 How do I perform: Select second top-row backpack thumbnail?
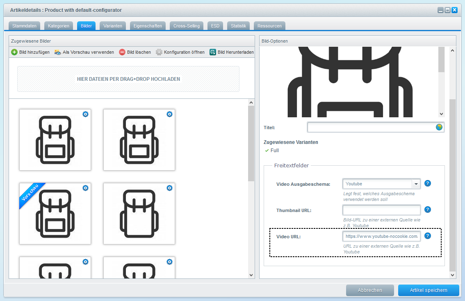[139, 140]
